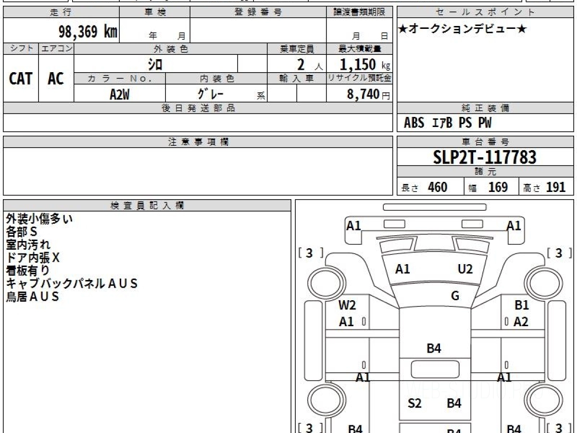Select the 乗車定員 header
577x433 pixels.
coord(297,49)
